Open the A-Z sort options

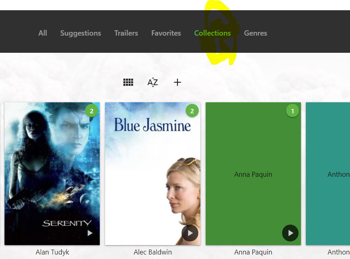tap(153, 82)
